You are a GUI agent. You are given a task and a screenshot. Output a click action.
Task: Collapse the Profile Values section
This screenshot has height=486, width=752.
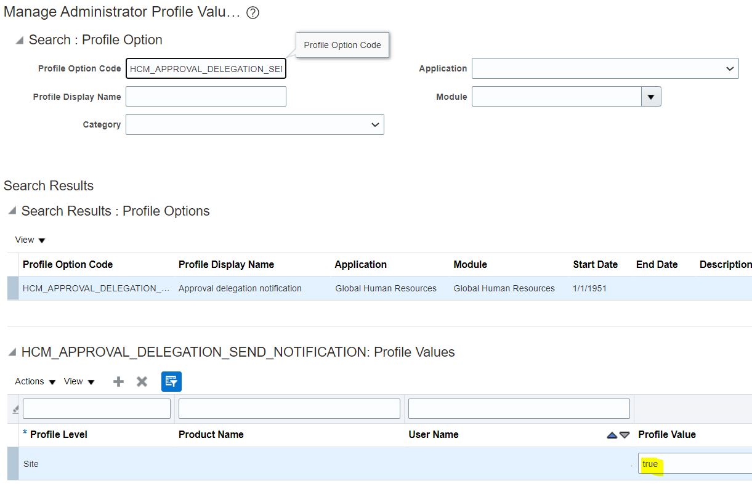[x=12, y=352]
